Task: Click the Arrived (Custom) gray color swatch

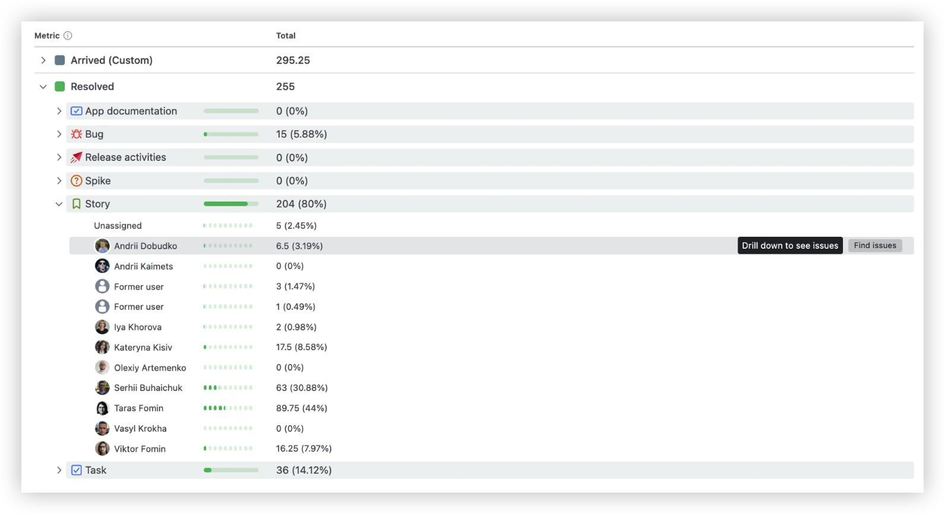Action: click(x=60, y=60)
